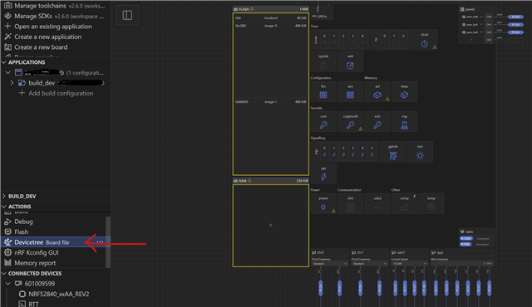
Task: Select the systick timer node
Action: click(x=323, y=61)
